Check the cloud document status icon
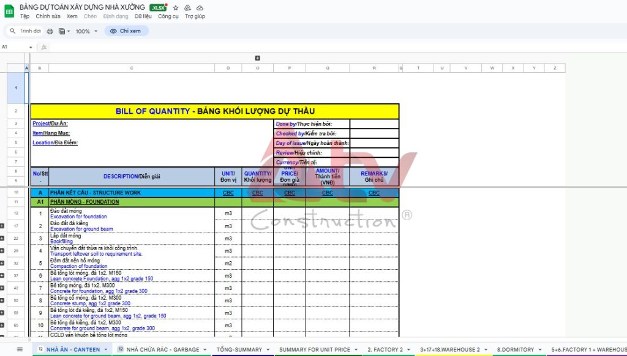627x356 pixels. (x=200, y=7)
